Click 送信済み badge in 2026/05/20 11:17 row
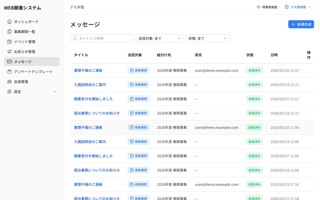Image resolution: width=320 pixels, height=200 pixels. pos(254,70)
